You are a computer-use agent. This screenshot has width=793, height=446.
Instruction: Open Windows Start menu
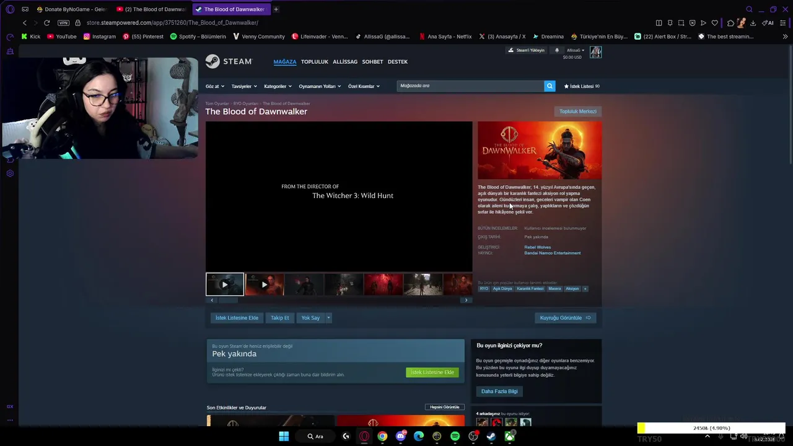284,437
